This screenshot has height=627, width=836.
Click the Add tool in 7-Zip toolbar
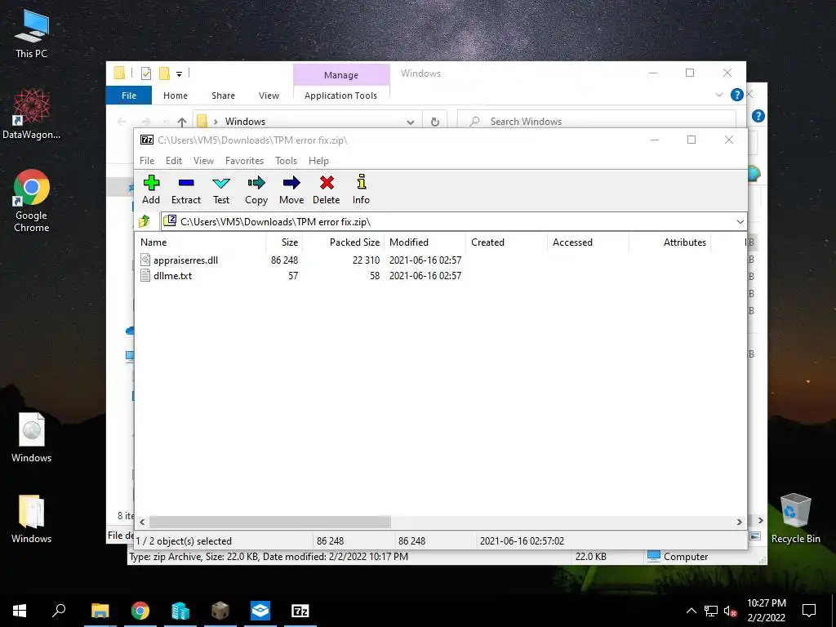[151, 189]
